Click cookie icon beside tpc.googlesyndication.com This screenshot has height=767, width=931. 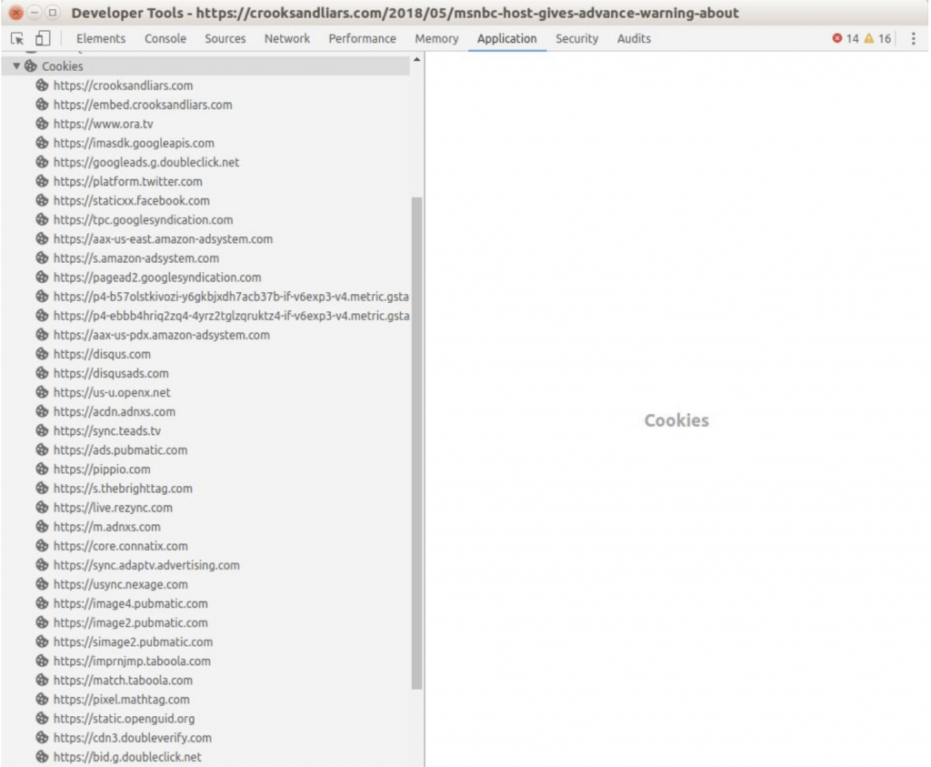(x=42, y=219)
